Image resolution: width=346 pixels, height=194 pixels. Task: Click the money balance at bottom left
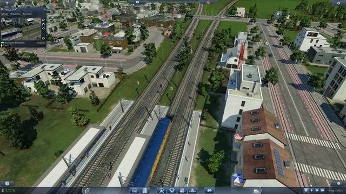[x=8, y=190]
